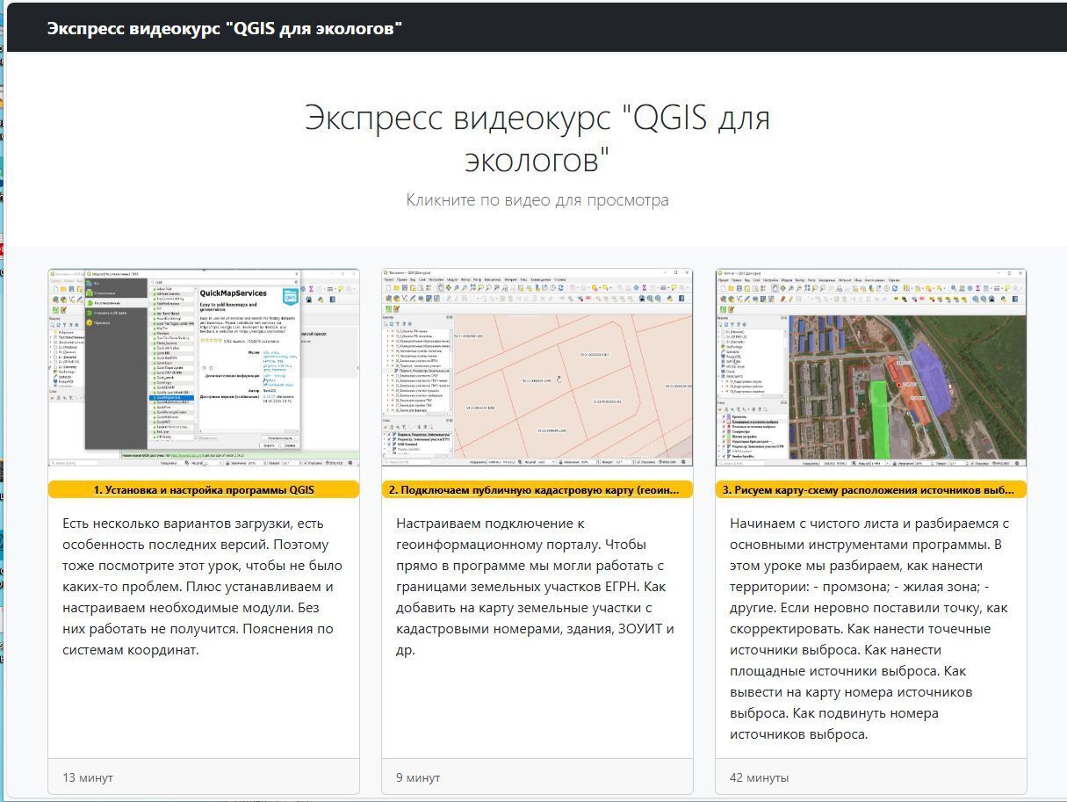
Task: Click the course title in dark top navbar
Action: point(225,27)
